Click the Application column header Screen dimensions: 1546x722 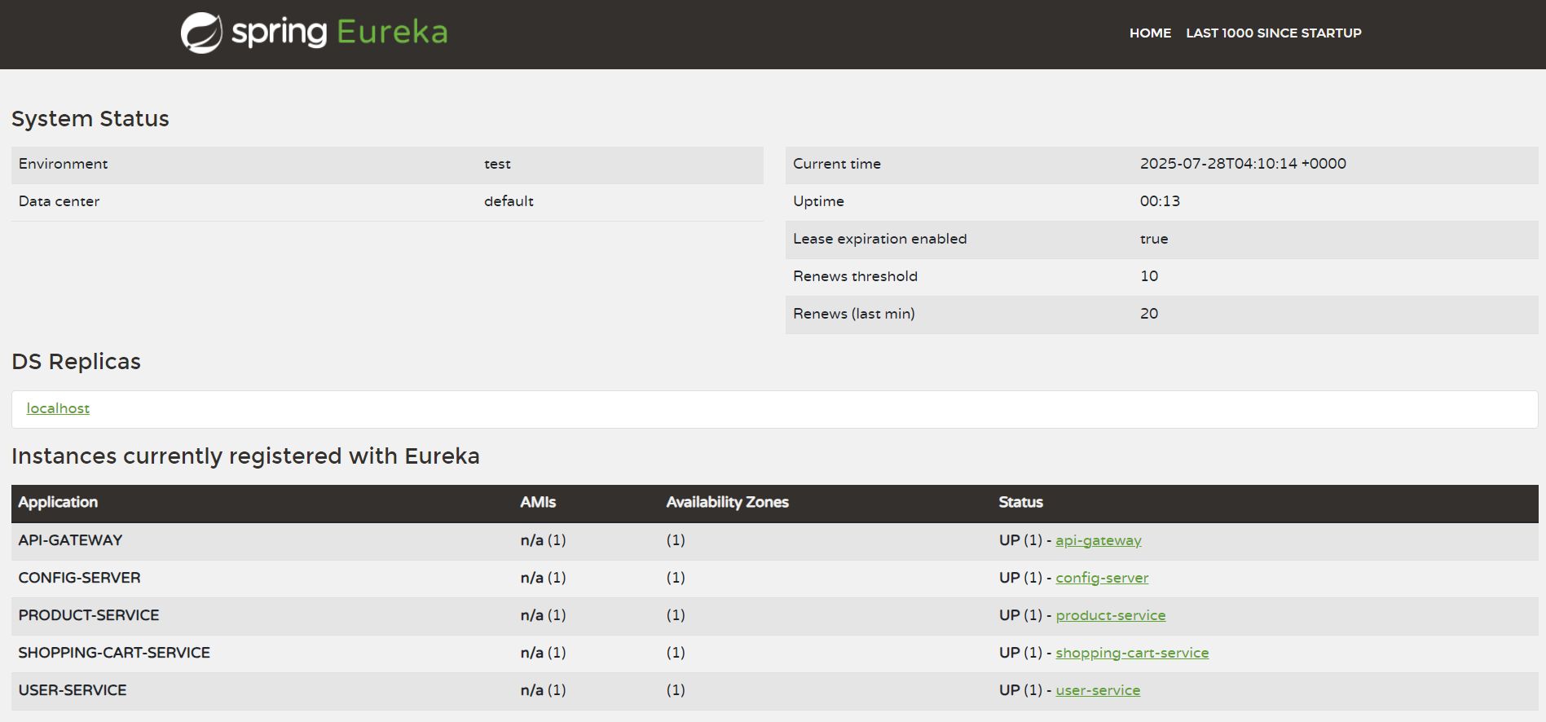[58, 503]
